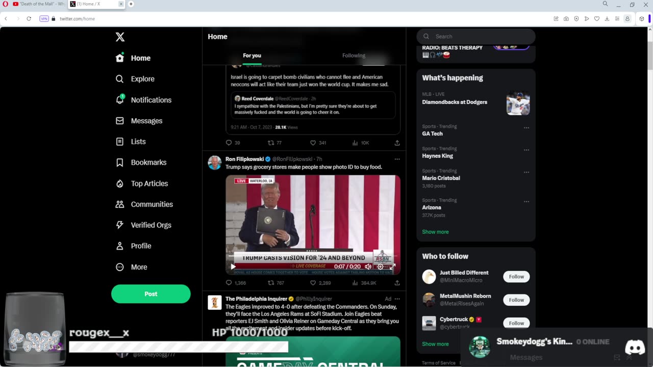Add page to browser bookmarks heart
Screen dimensions: 653x367
[596, 19]
